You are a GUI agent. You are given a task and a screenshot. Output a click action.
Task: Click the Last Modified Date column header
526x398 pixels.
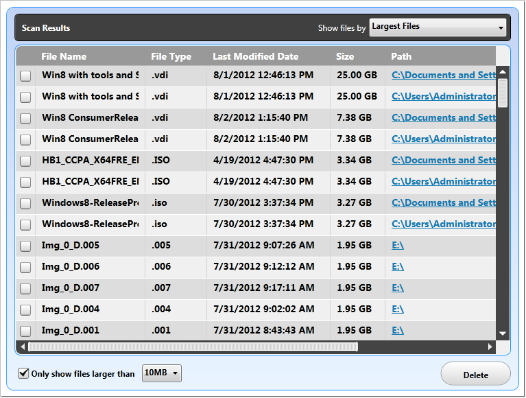(254, 56)
